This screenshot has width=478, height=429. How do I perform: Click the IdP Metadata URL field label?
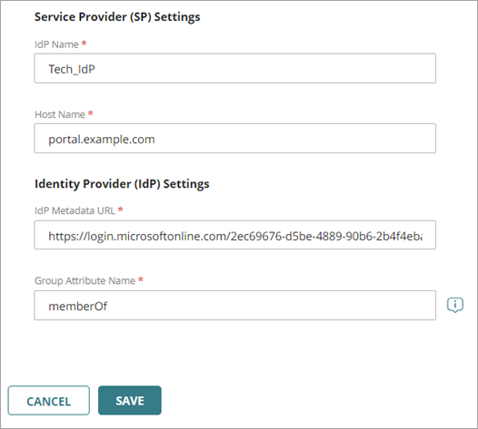pos(75,210)
